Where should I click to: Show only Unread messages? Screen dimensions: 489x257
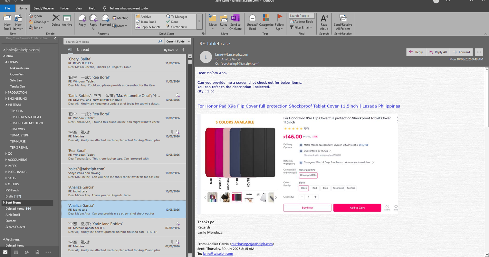tap(83, 50)
